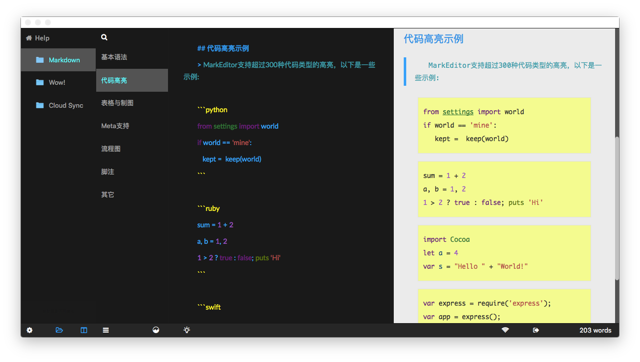Toggle the theme contrast circle icon
Image resolution: width=640 pixels, height=362 pixels.
156,330
